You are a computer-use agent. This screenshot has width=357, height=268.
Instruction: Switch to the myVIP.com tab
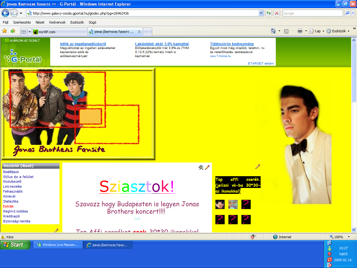tap(59, 32)
